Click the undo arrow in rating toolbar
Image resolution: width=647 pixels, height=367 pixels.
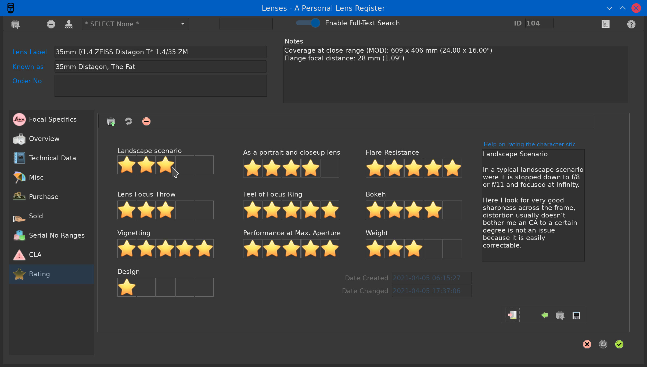[128, 121]
